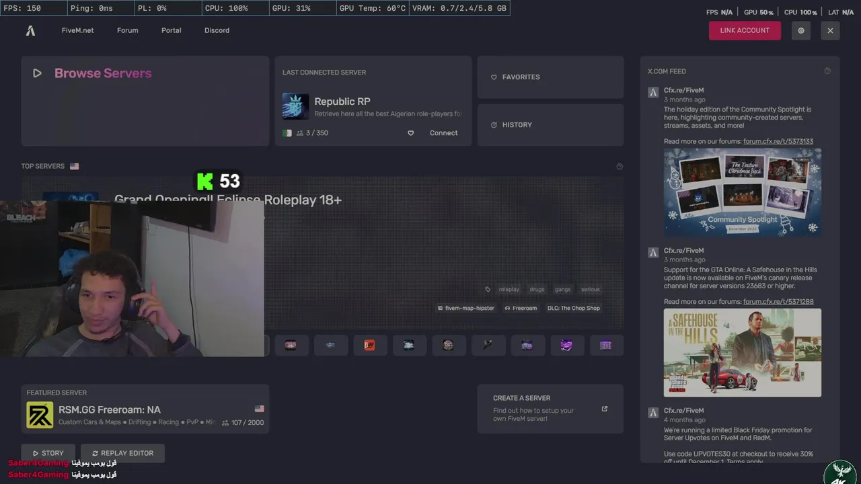Close the FiveM menu with the X
Viewport: 861px width, 484px height.
click(x=830, y=30)
